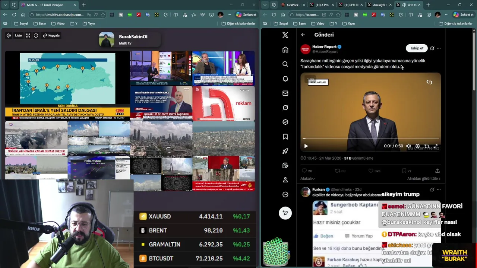
Task: Switch to (11) X Pro tab
Action: 321,5
